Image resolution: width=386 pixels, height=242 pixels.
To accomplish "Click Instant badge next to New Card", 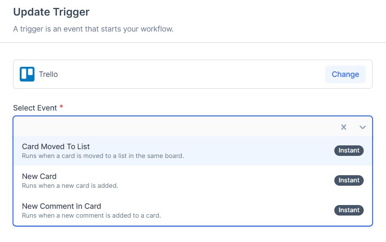I will click(x=349, y=180).
